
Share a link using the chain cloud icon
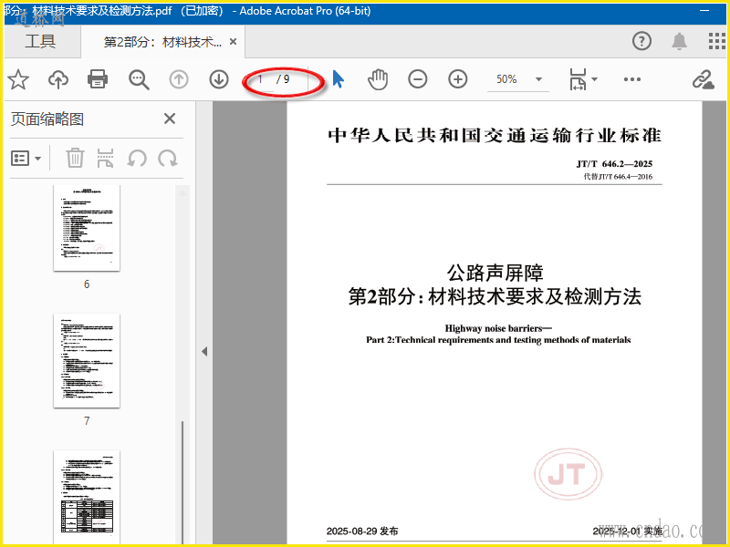coord(703,79)
